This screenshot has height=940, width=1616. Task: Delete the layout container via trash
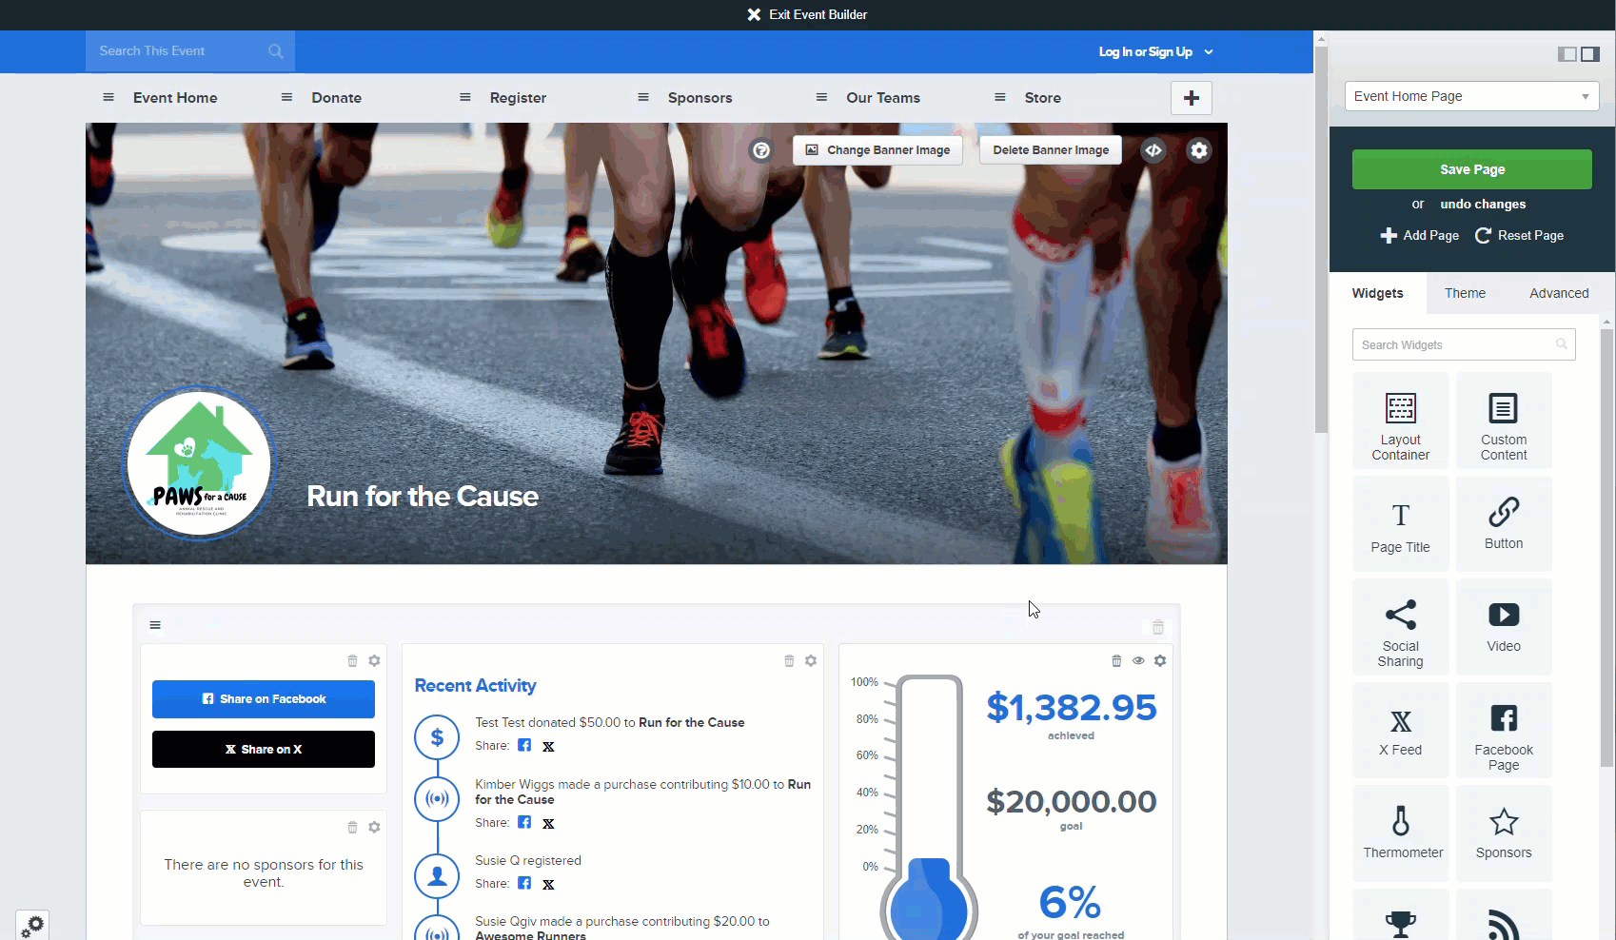click(1158, 627)
